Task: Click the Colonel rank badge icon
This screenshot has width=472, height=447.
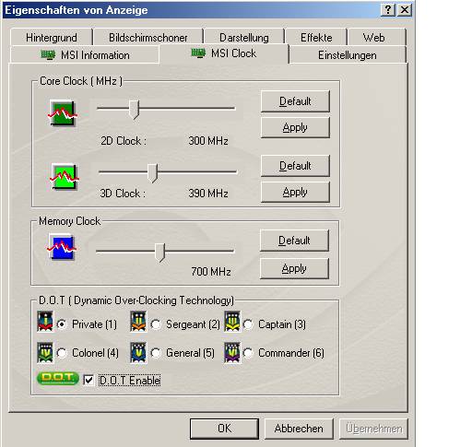Action: [x=45, y=352]
